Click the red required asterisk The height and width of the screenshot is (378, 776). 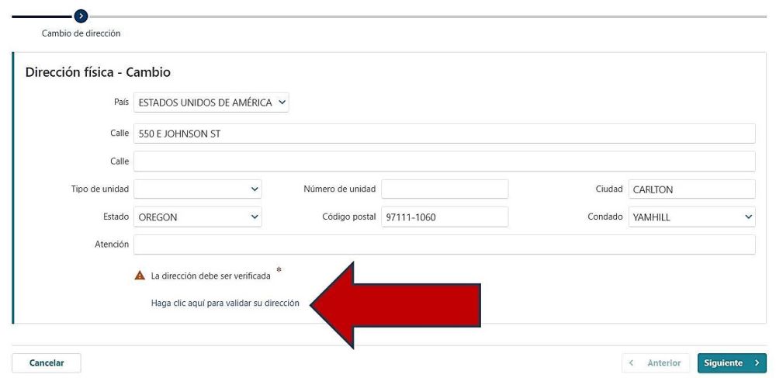(x=279, y=271)
